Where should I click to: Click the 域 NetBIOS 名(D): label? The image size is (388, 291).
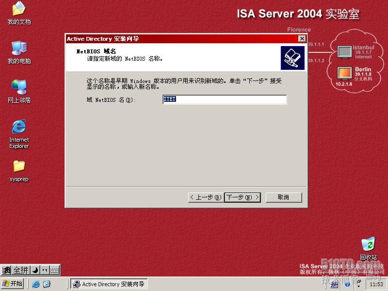(111, 100)
